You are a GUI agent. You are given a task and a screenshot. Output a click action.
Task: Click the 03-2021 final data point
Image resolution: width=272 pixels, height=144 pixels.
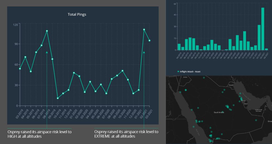[149, 40]
